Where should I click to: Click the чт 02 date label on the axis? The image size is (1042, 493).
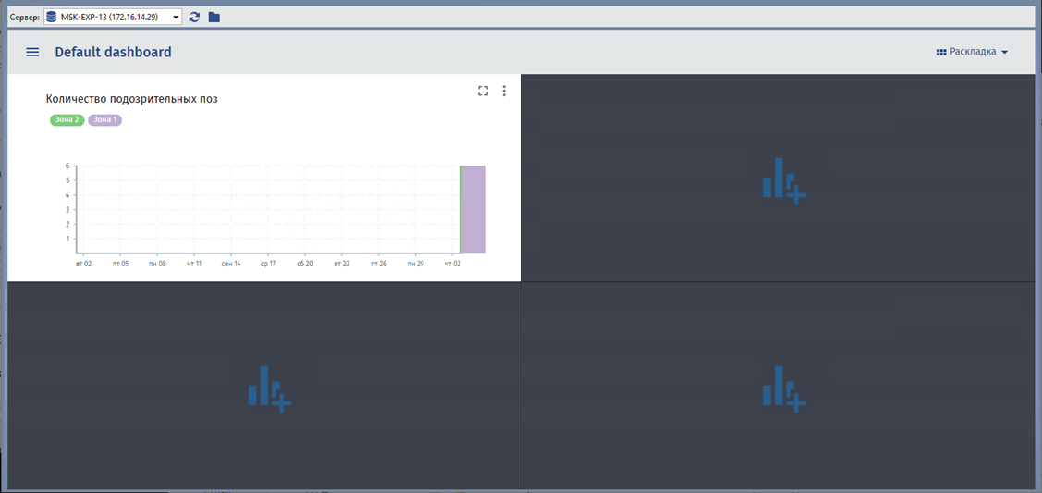coord(452,264)
